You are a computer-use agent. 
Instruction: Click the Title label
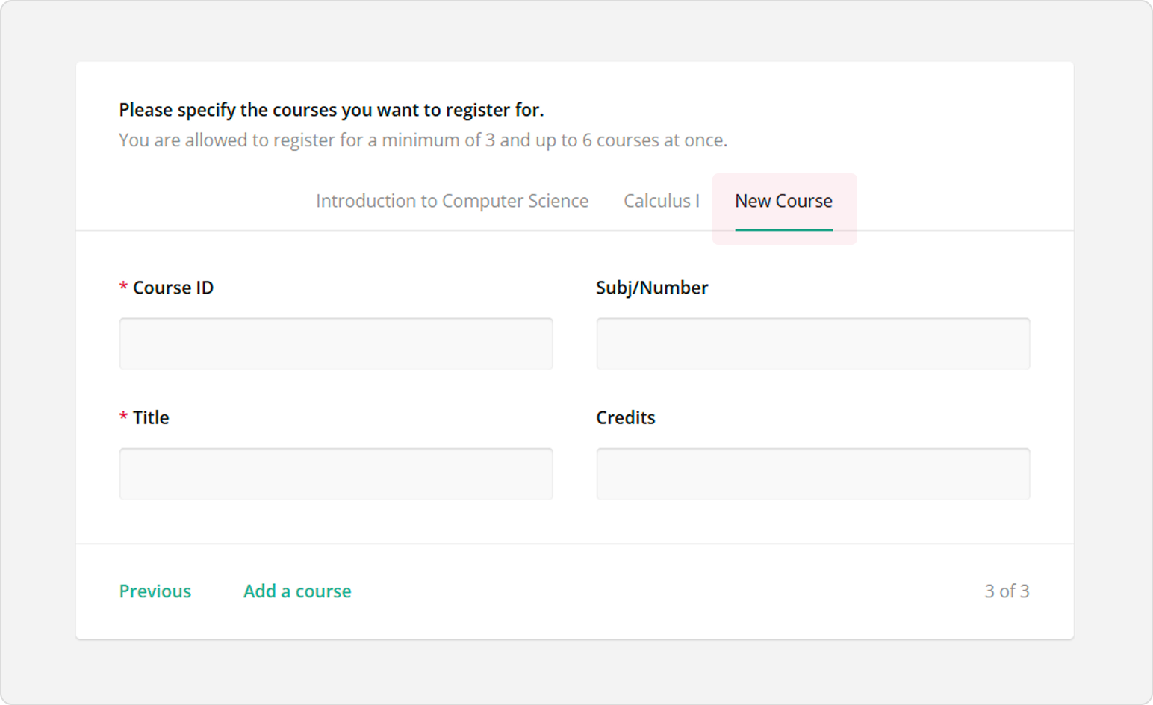pyautogui.click(x=150, y=417)
